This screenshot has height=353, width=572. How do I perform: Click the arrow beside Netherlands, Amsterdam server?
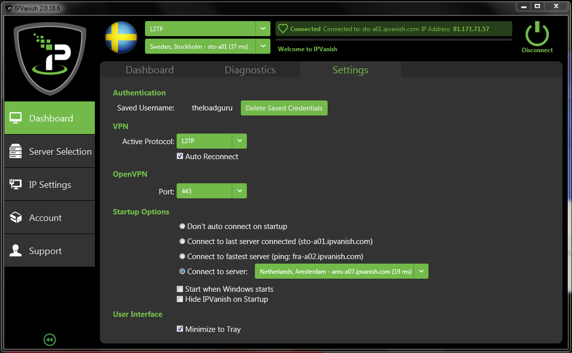[x=421, y=271]
